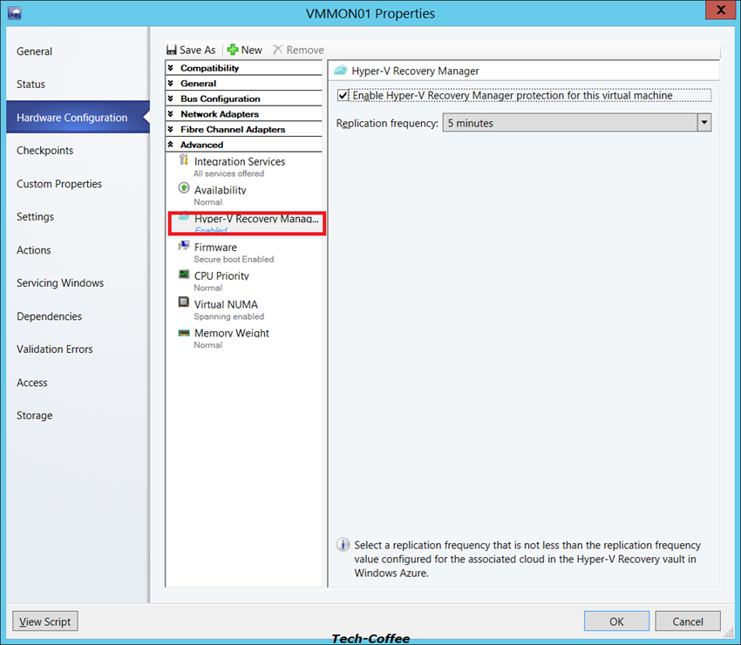Expand the General hardware section
Image resolution: width=741 pixels, height=645 pixels.
click(244, 84)
